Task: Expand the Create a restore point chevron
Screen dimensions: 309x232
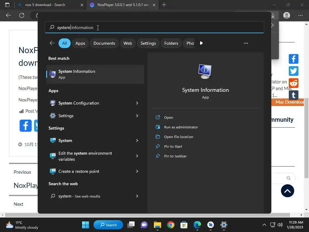Action: point(137,171)
